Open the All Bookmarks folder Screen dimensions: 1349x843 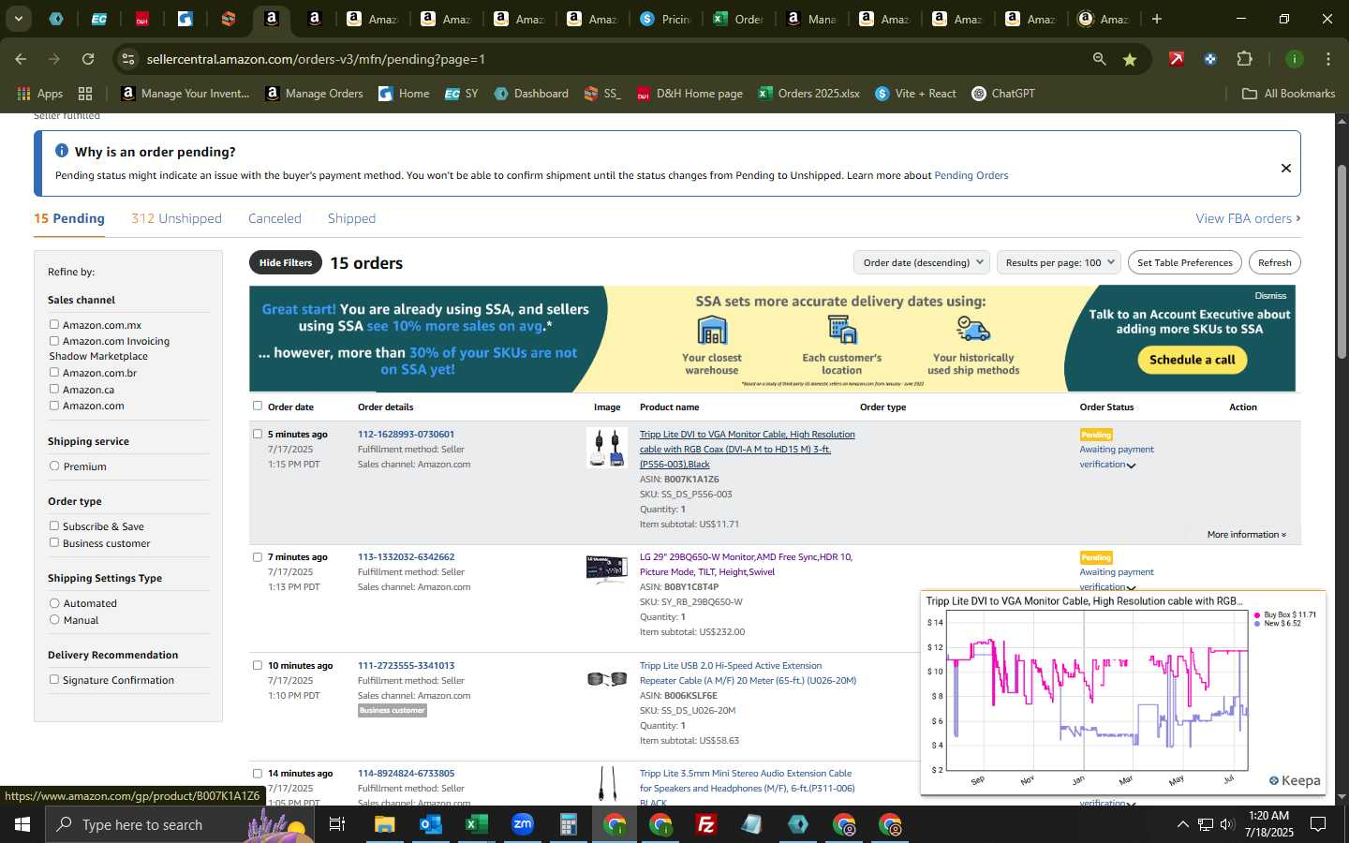[x=1288, y=94]
